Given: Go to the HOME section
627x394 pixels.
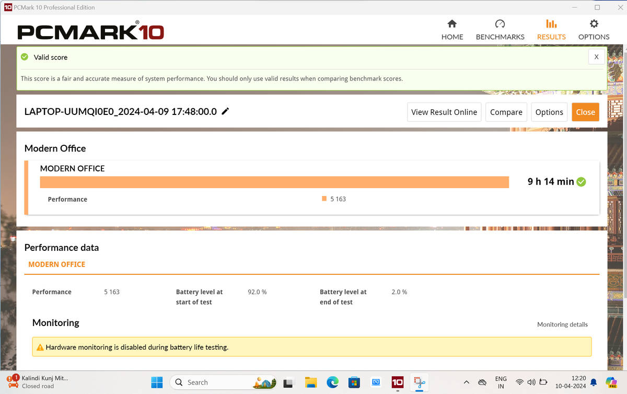Looking at the screenshot, I should (x=452, y=30).
